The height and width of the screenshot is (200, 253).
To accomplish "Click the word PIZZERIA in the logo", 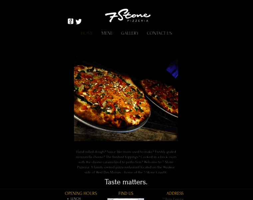I will click(x=137, y=21).
